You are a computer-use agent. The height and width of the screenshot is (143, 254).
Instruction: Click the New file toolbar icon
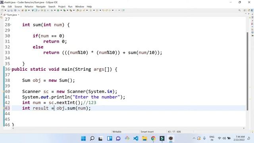(x=2, y=10)
